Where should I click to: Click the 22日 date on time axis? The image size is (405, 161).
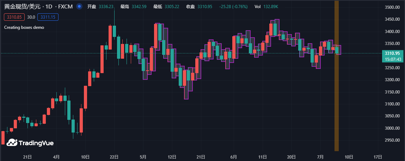[x=113, y=156]
